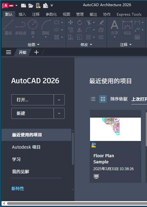Switch recent files to list view
The height and width of the screenshot is (207, 147).
click(x=93, y=99)
